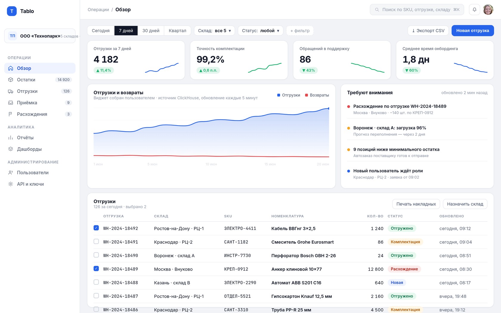Open the Статус: любой dropdown
501x313 pixels.
(260, 31)
